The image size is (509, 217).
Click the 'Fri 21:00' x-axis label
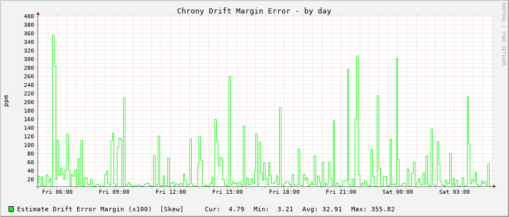341,192
